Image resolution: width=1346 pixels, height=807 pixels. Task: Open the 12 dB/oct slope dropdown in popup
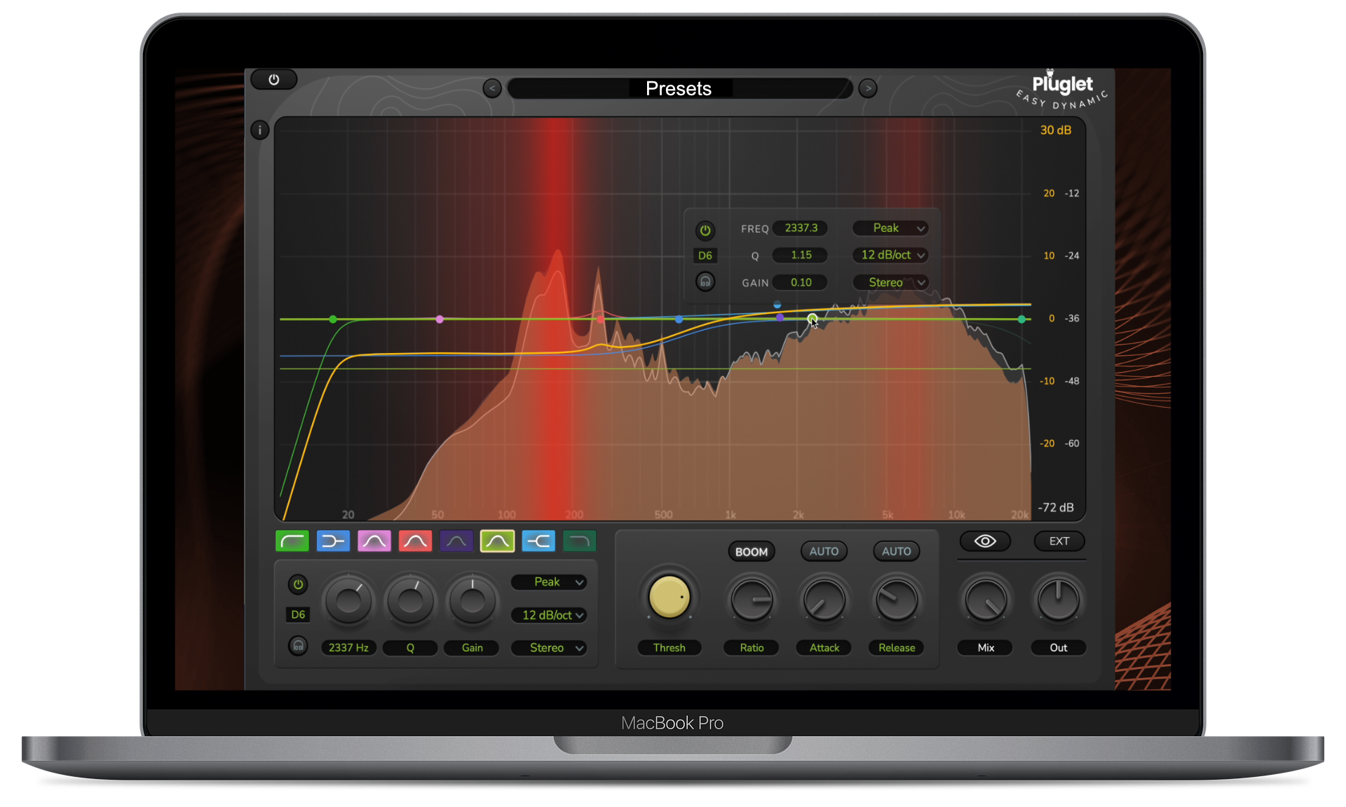pyautogui.click(x=892, y=255)
